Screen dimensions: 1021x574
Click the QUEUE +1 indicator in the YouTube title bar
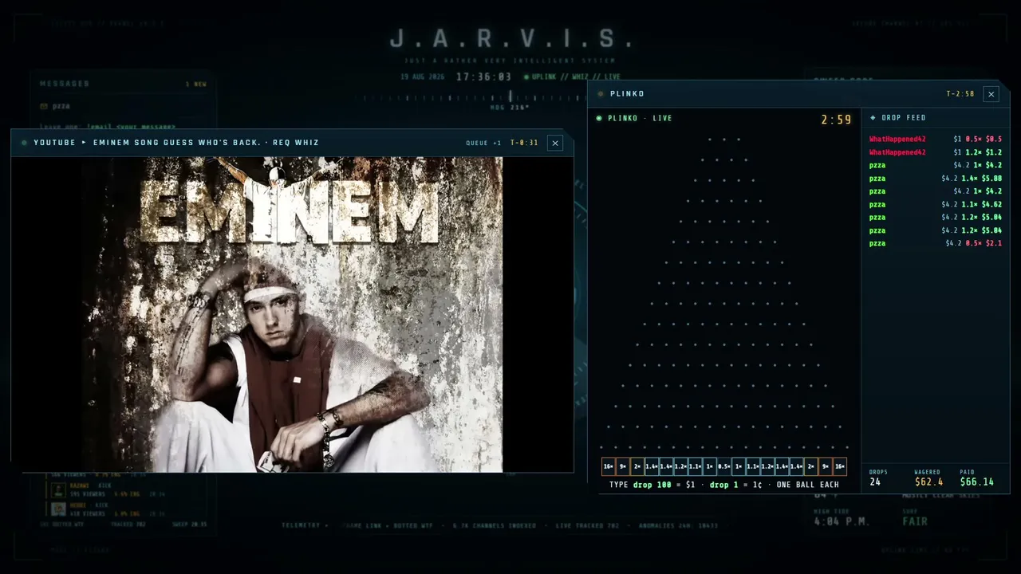coord(484,143)
